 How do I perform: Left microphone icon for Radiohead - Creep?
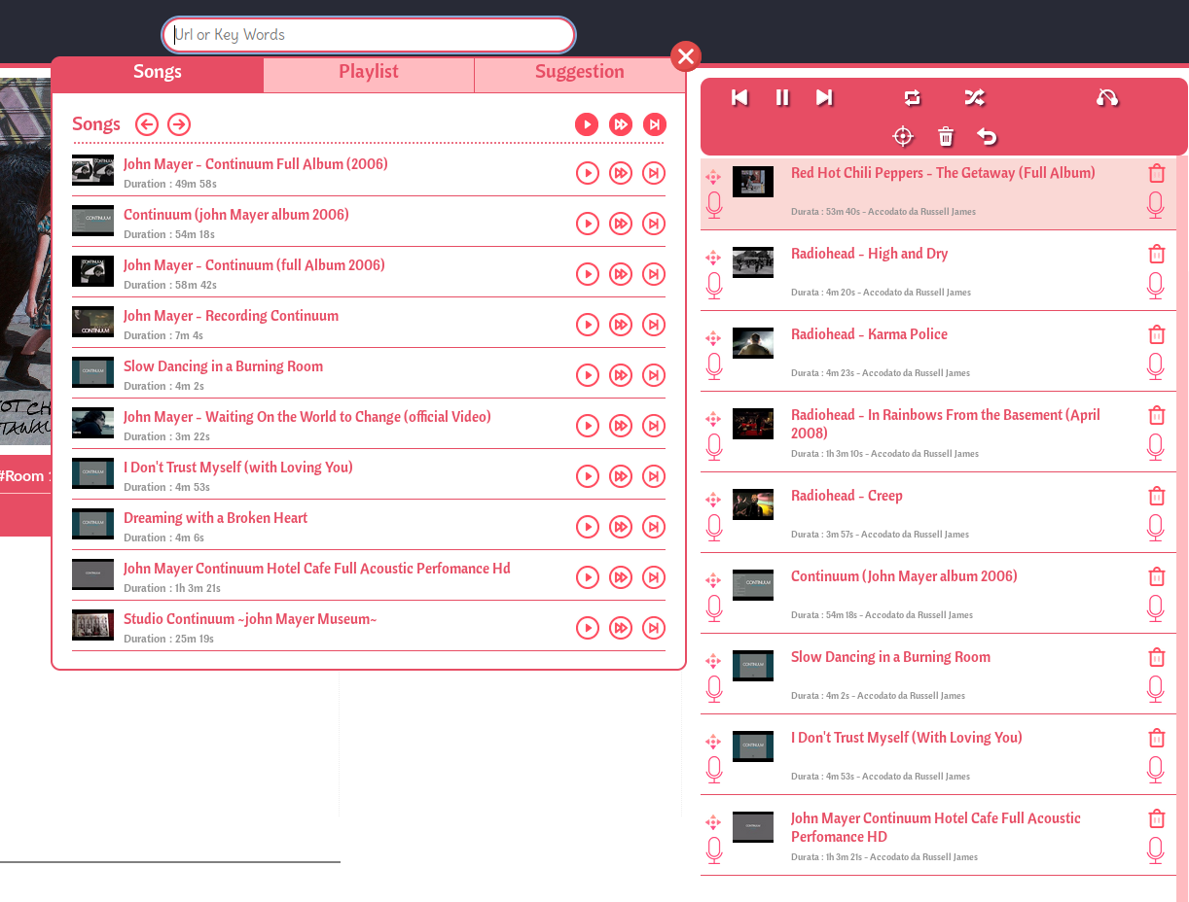coord(714,528)
